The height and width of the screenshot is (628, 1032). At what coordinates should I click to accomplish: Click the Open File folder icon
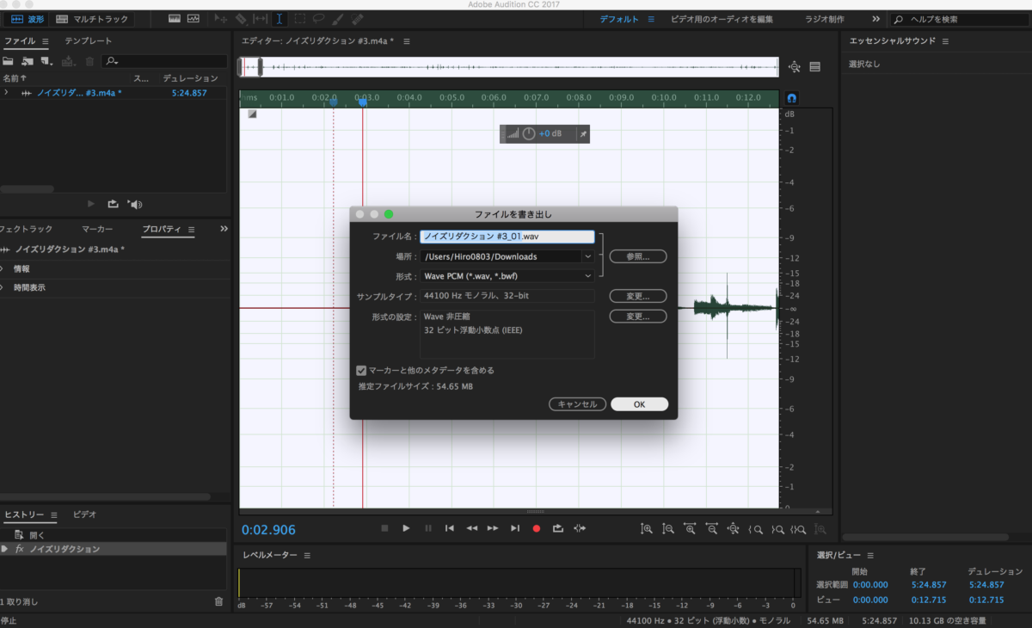(8, 61)
